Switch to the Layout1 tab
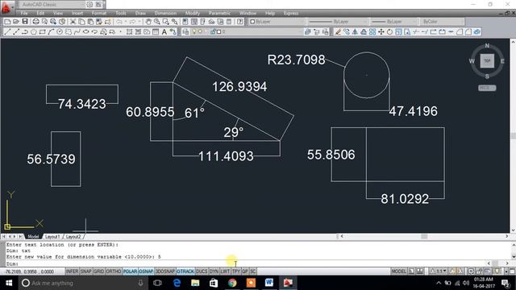 pyautogui.click(x=52, y=236)
